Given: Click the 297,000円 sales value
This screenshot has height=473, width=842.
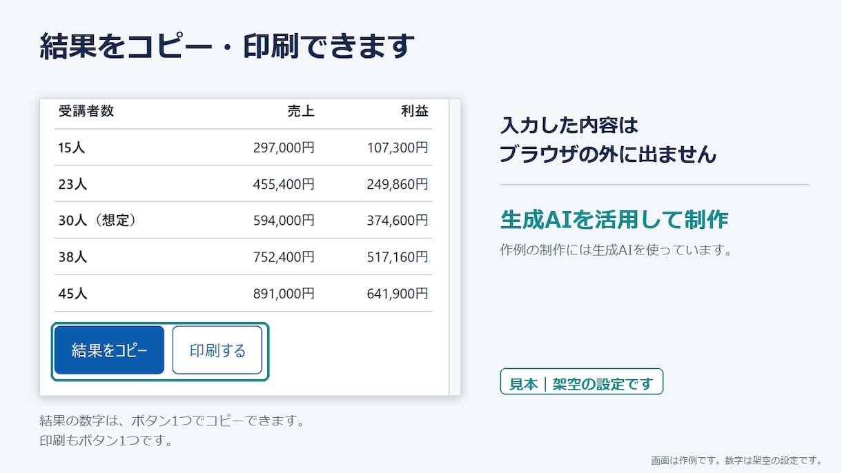Looking at the screenshot, I should (284, 148).
